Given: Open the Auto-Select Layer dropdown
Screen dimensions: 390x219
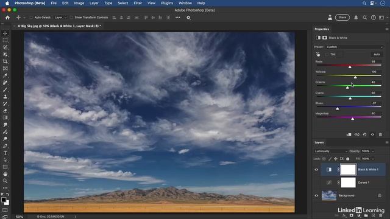Looking at the screenshot, I should coord(60,18).
